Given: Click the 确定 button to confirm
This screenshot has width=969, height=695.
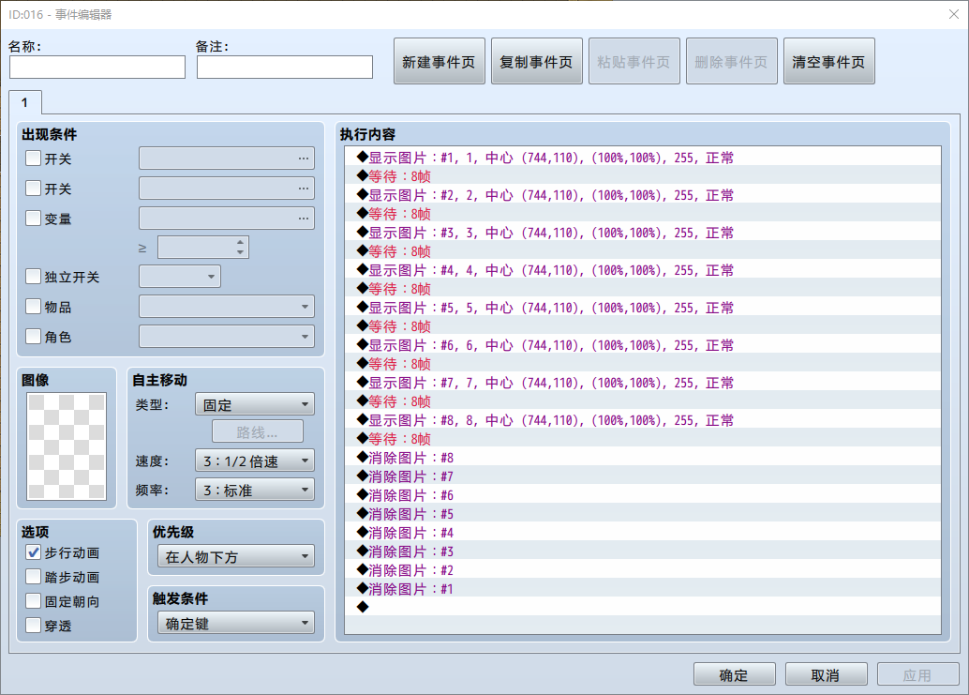Looking at the screenshot, I should tap(734, 674).
